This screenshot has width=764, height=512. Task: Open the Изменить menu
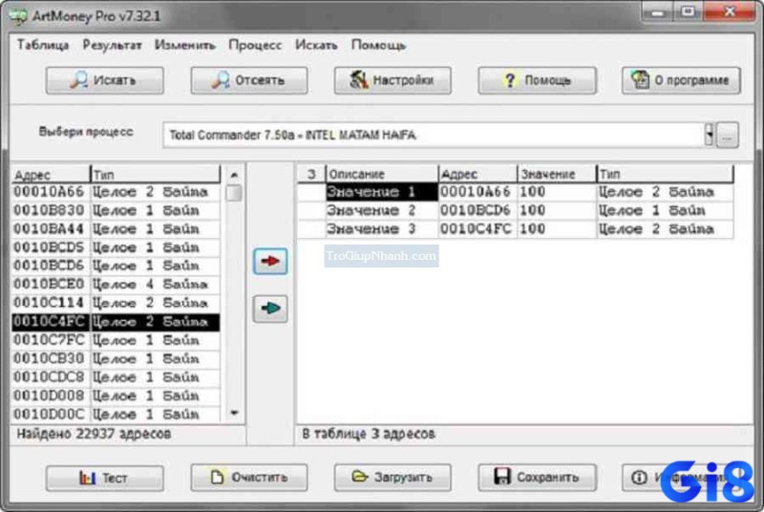coord(185,45)
